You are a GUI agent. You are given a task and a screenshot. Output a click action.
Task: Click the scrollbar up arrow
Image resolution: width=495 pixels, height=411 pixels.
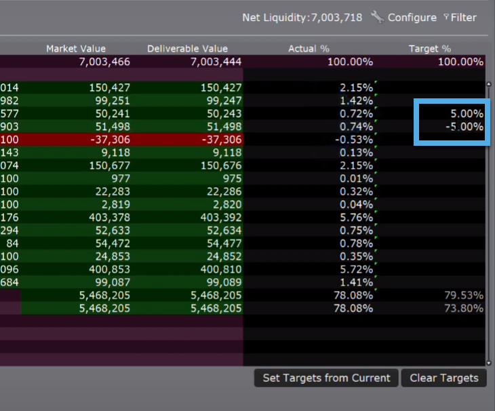(x=489, y=85)
